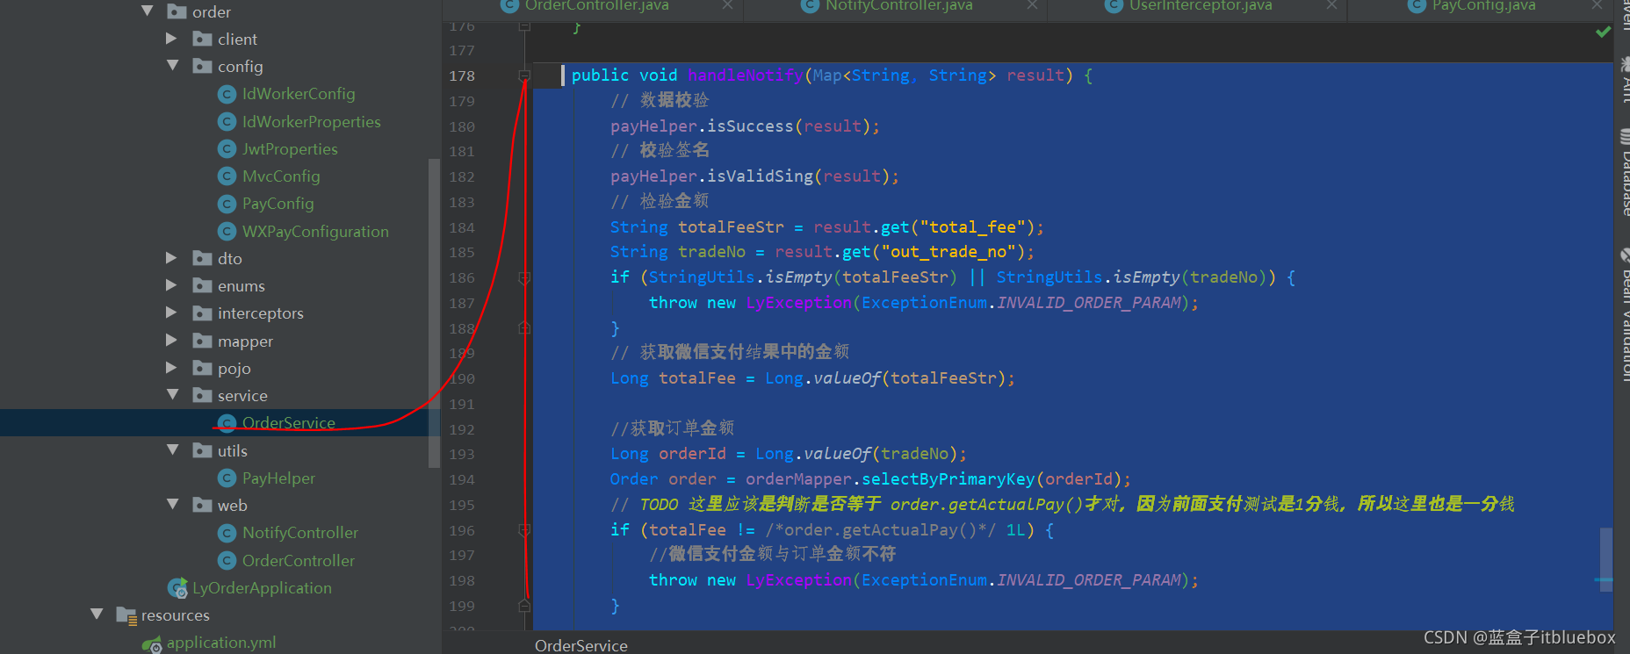Open NotifyController in project tree

click(300, 533)
